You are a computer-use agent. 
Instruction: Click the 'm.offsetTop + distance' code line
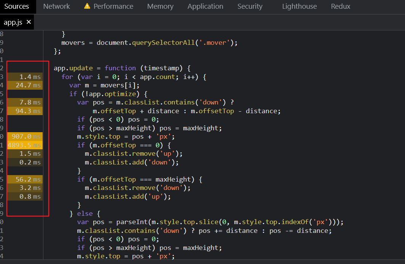(187, 111)
